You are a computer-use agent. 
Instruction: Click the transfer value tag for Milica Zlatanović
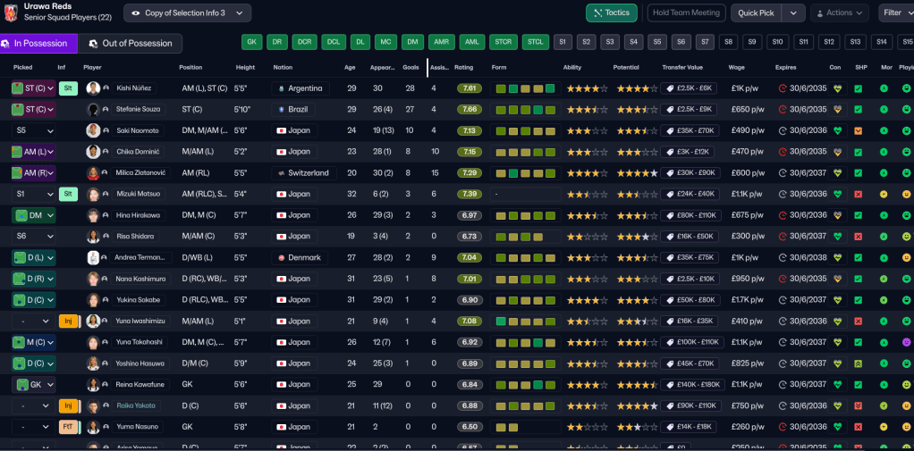690,172
